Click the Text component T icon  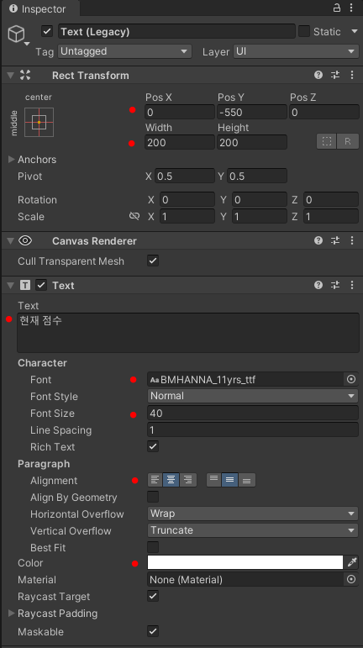25,285
